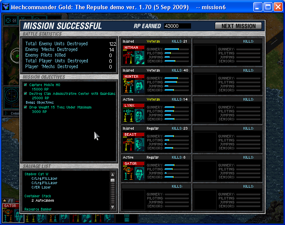Click Beast's Jumping skill bar
This screenshot has height=225, width=285.
[176, 144]
